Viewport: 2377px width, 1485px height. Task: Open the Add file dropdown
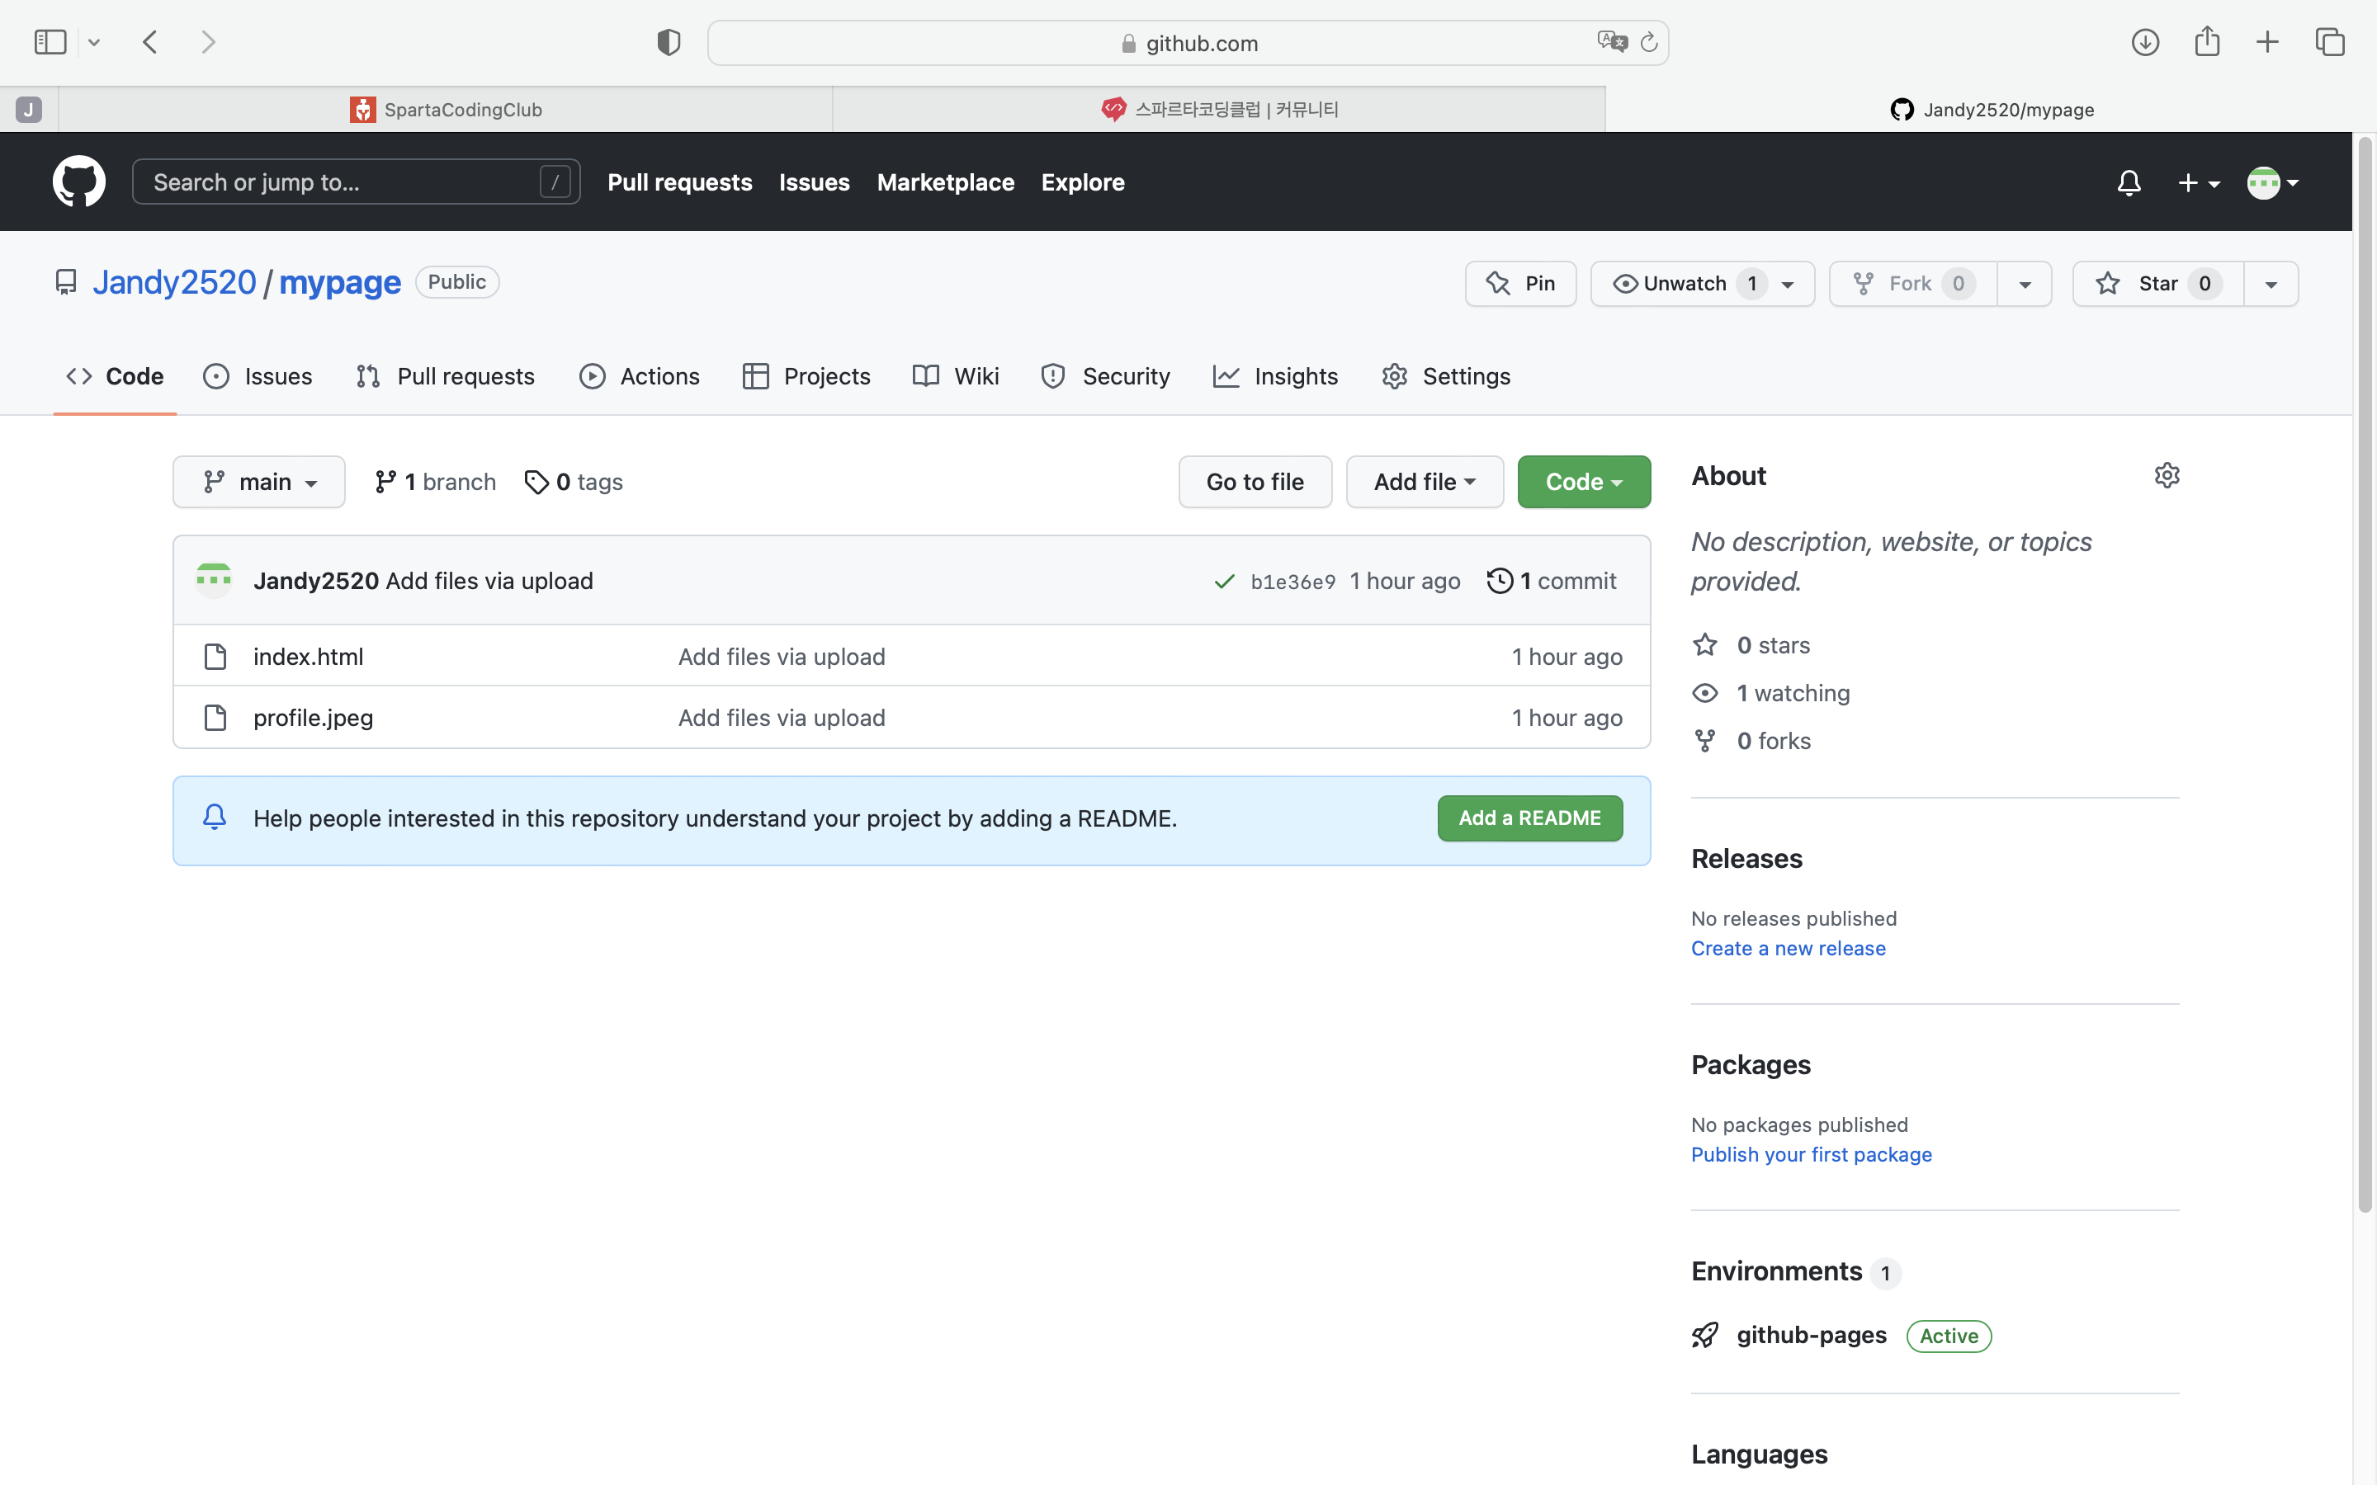[x=1425, y=483]
